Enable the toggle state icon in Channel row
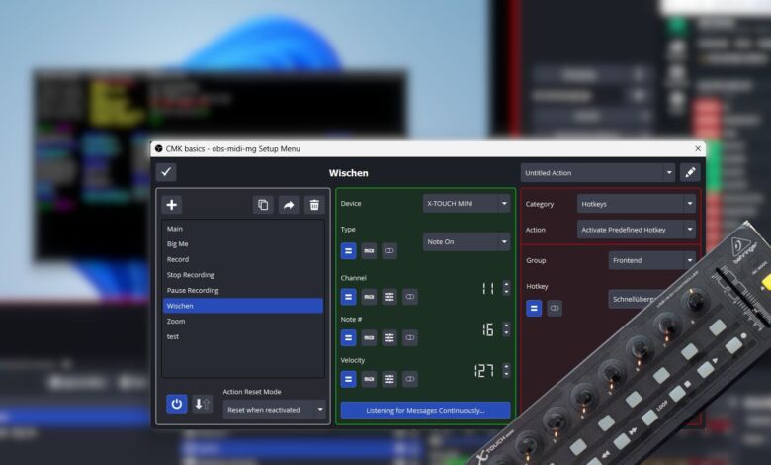 coord(410,297)
